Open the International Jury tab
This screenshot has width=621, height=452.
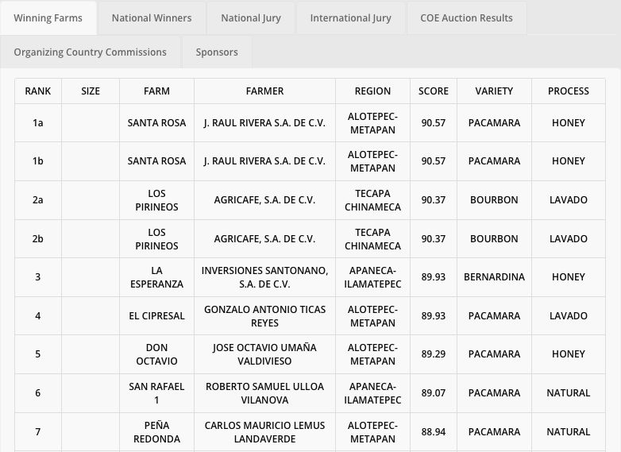350,18
